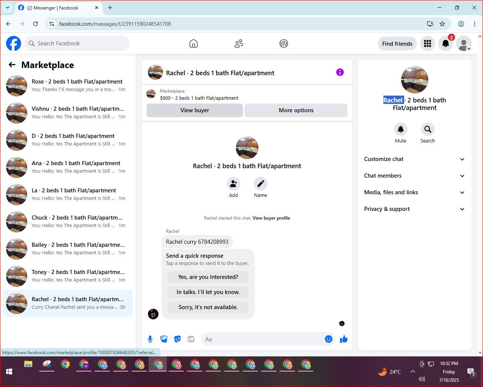This screenshot has height=387, width=483.
Task: Reload the browser page
Action: click(35, 24)
